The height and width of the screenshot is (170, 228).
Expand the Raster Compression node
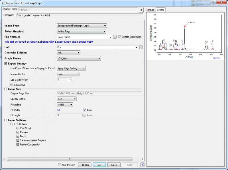coord(18,144)
